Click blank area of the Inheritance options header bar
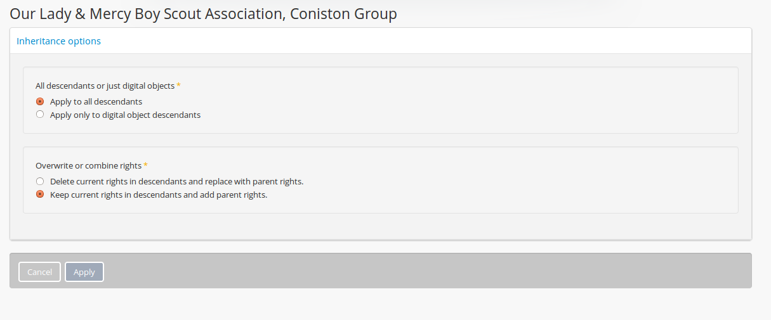The width and height of the screenshot is (771, 320). tap(425, 41)
